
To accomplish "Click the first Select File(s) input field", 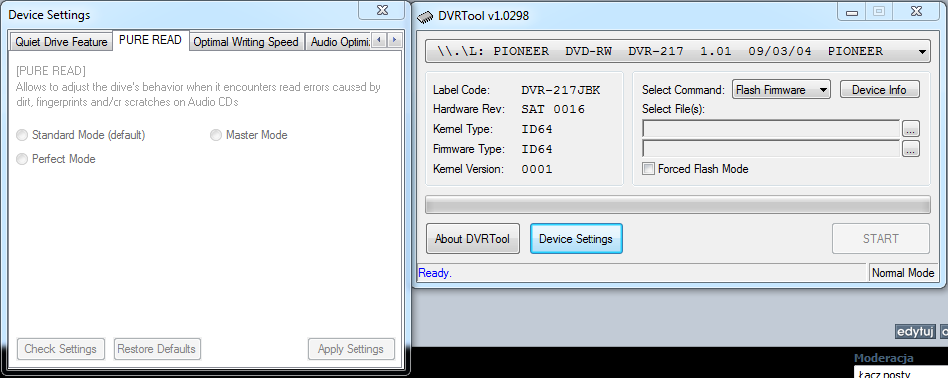I will (x=772, y=128).
